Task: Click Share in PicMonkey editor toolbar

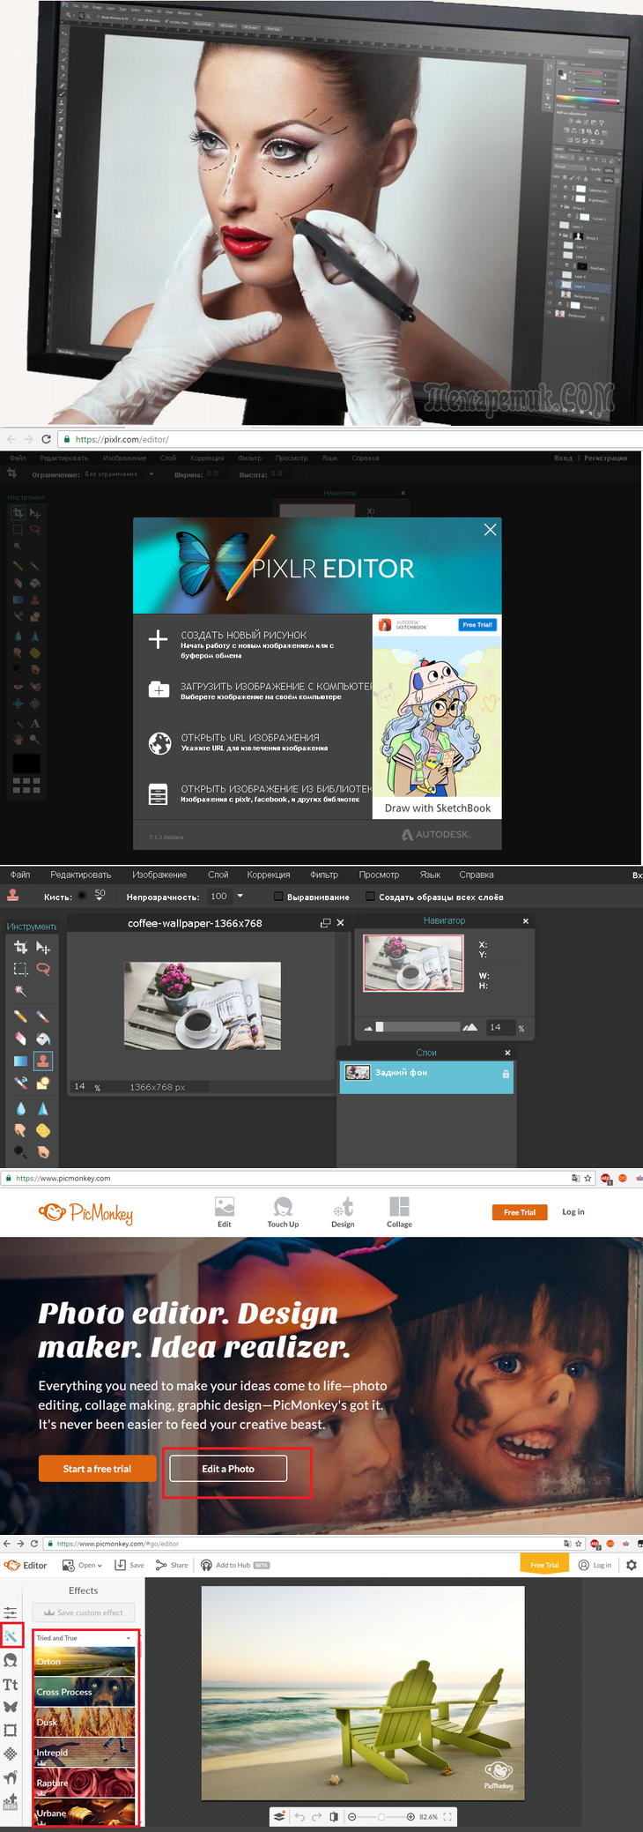Action: point(172,1565)
